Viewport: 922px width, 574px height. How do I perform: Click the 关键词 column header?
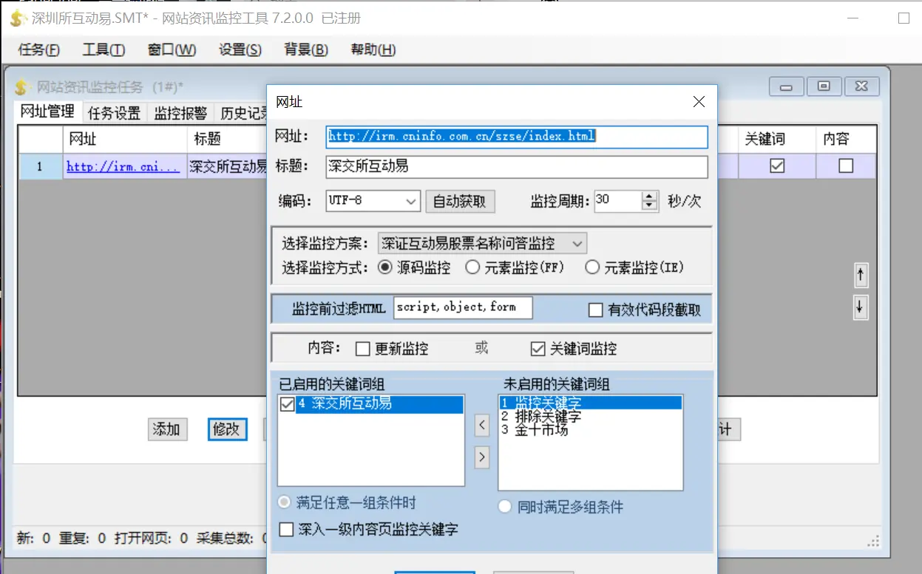pos(776,139)
